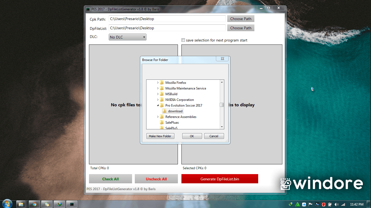371x208 pixels.
Task: Expand the NVIDIA Corporation folder node
Action: [x=158, y=100]
